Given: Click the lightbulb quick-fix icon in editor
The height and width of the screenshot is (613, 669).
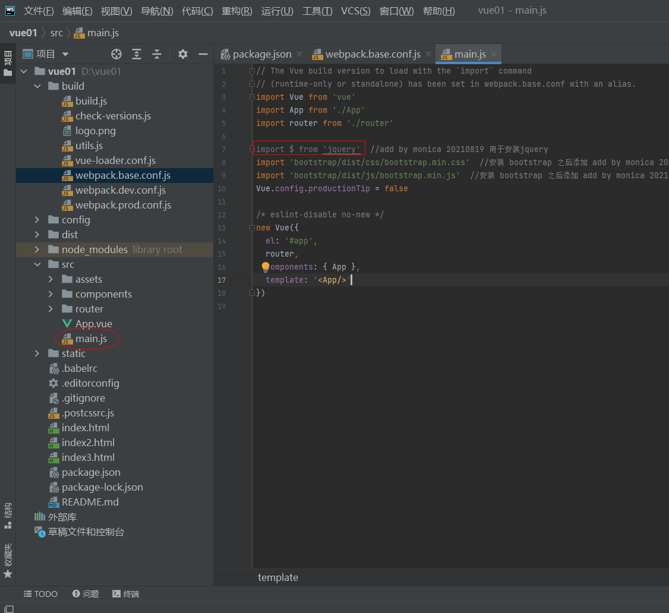Looking at the screenshot, I should [266, 267].
